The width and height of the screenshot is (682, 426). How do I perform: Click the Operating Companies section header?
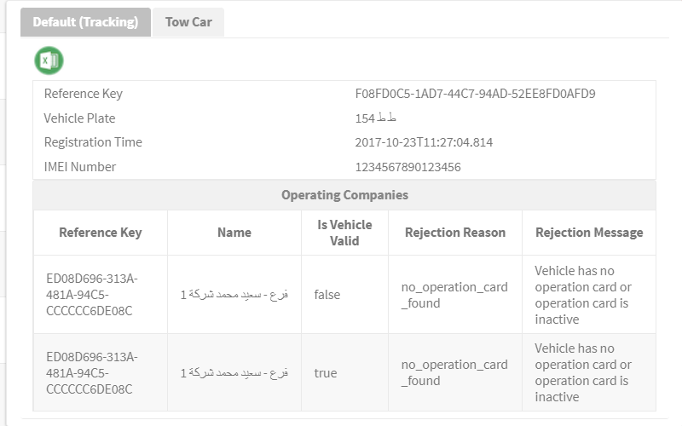pos(344,195)
